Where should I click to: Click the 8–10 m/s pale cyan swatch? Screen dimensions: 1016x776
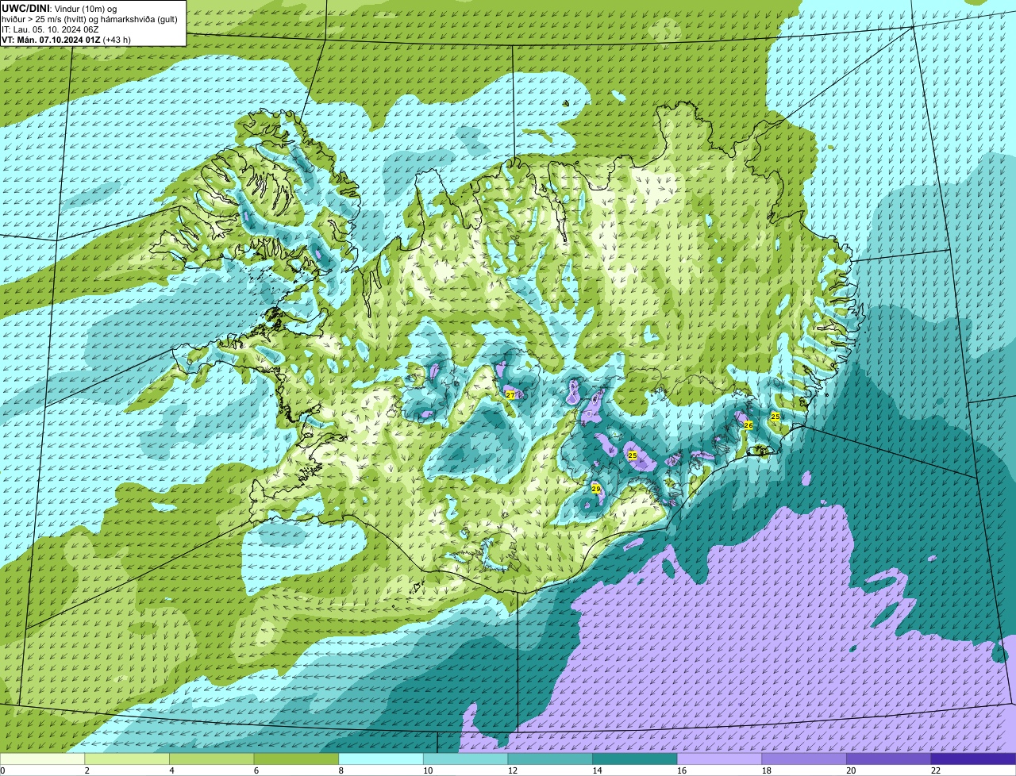click(x=381, y=759)
